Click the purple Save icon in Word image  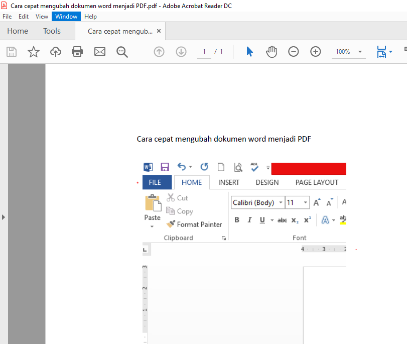[x=165, y=167]
